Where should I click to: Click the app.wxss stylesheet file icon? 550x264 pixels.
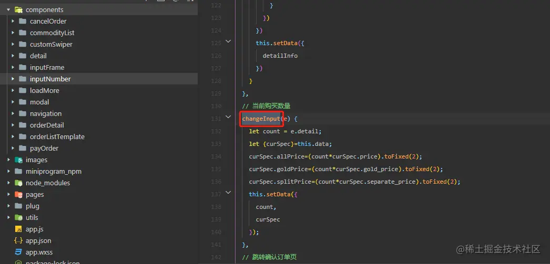tap(18, 252)
